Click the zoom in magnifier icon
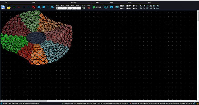Screen dimensions: 199x105 click(39, 7)
